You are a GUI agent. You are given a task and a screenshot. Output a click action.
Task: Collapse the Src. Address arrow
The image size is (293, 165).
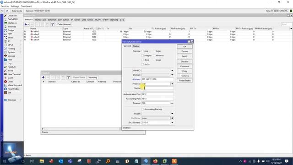(172, 122)
